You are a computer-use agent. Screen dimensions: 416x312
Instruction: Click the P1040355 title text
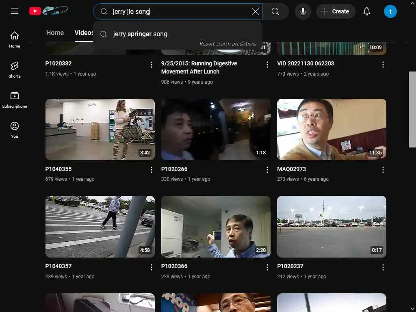click(58, 169)
